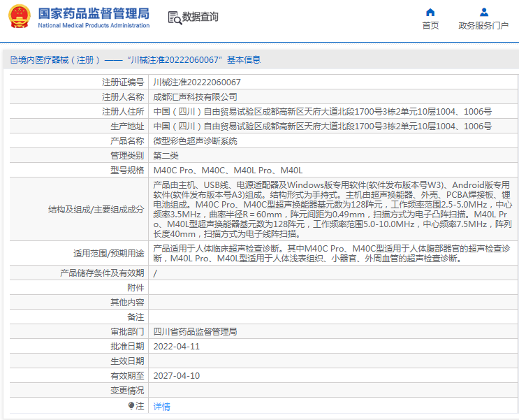The width and height of the screenshot is (519, 420).
Task: Select the registration number 川械注准20222060067 value
Action: point(197,82)
